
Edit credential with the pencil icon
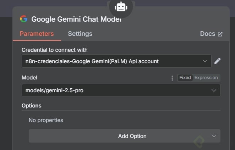218,61
